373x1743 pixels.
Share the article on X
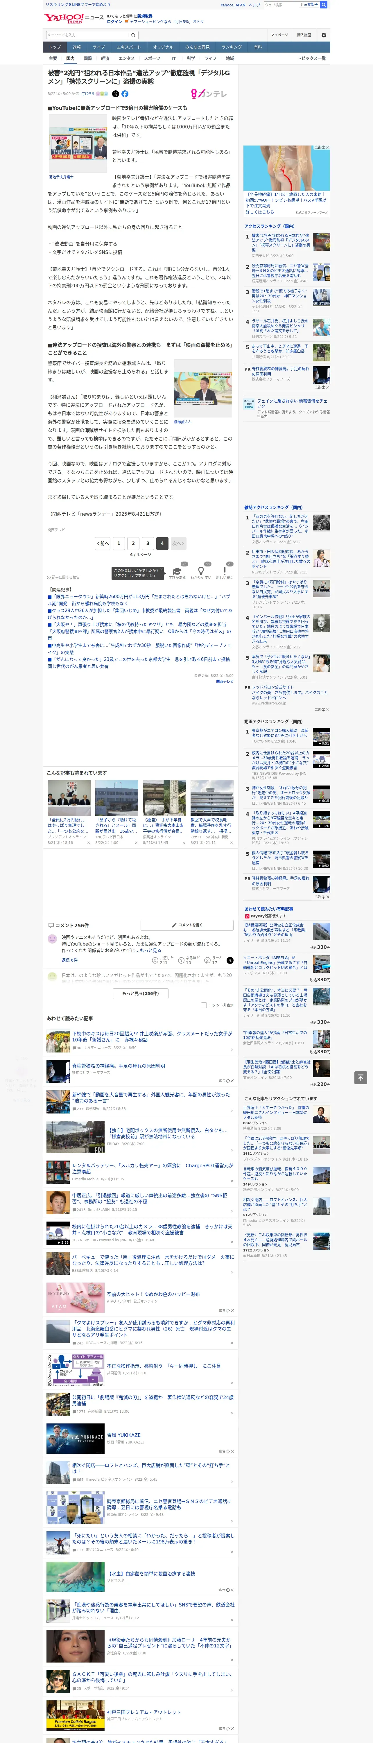coord(115,94)
